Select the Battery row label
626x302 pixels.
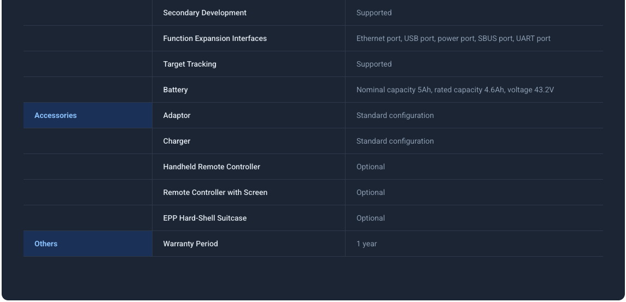pos(175,90)
